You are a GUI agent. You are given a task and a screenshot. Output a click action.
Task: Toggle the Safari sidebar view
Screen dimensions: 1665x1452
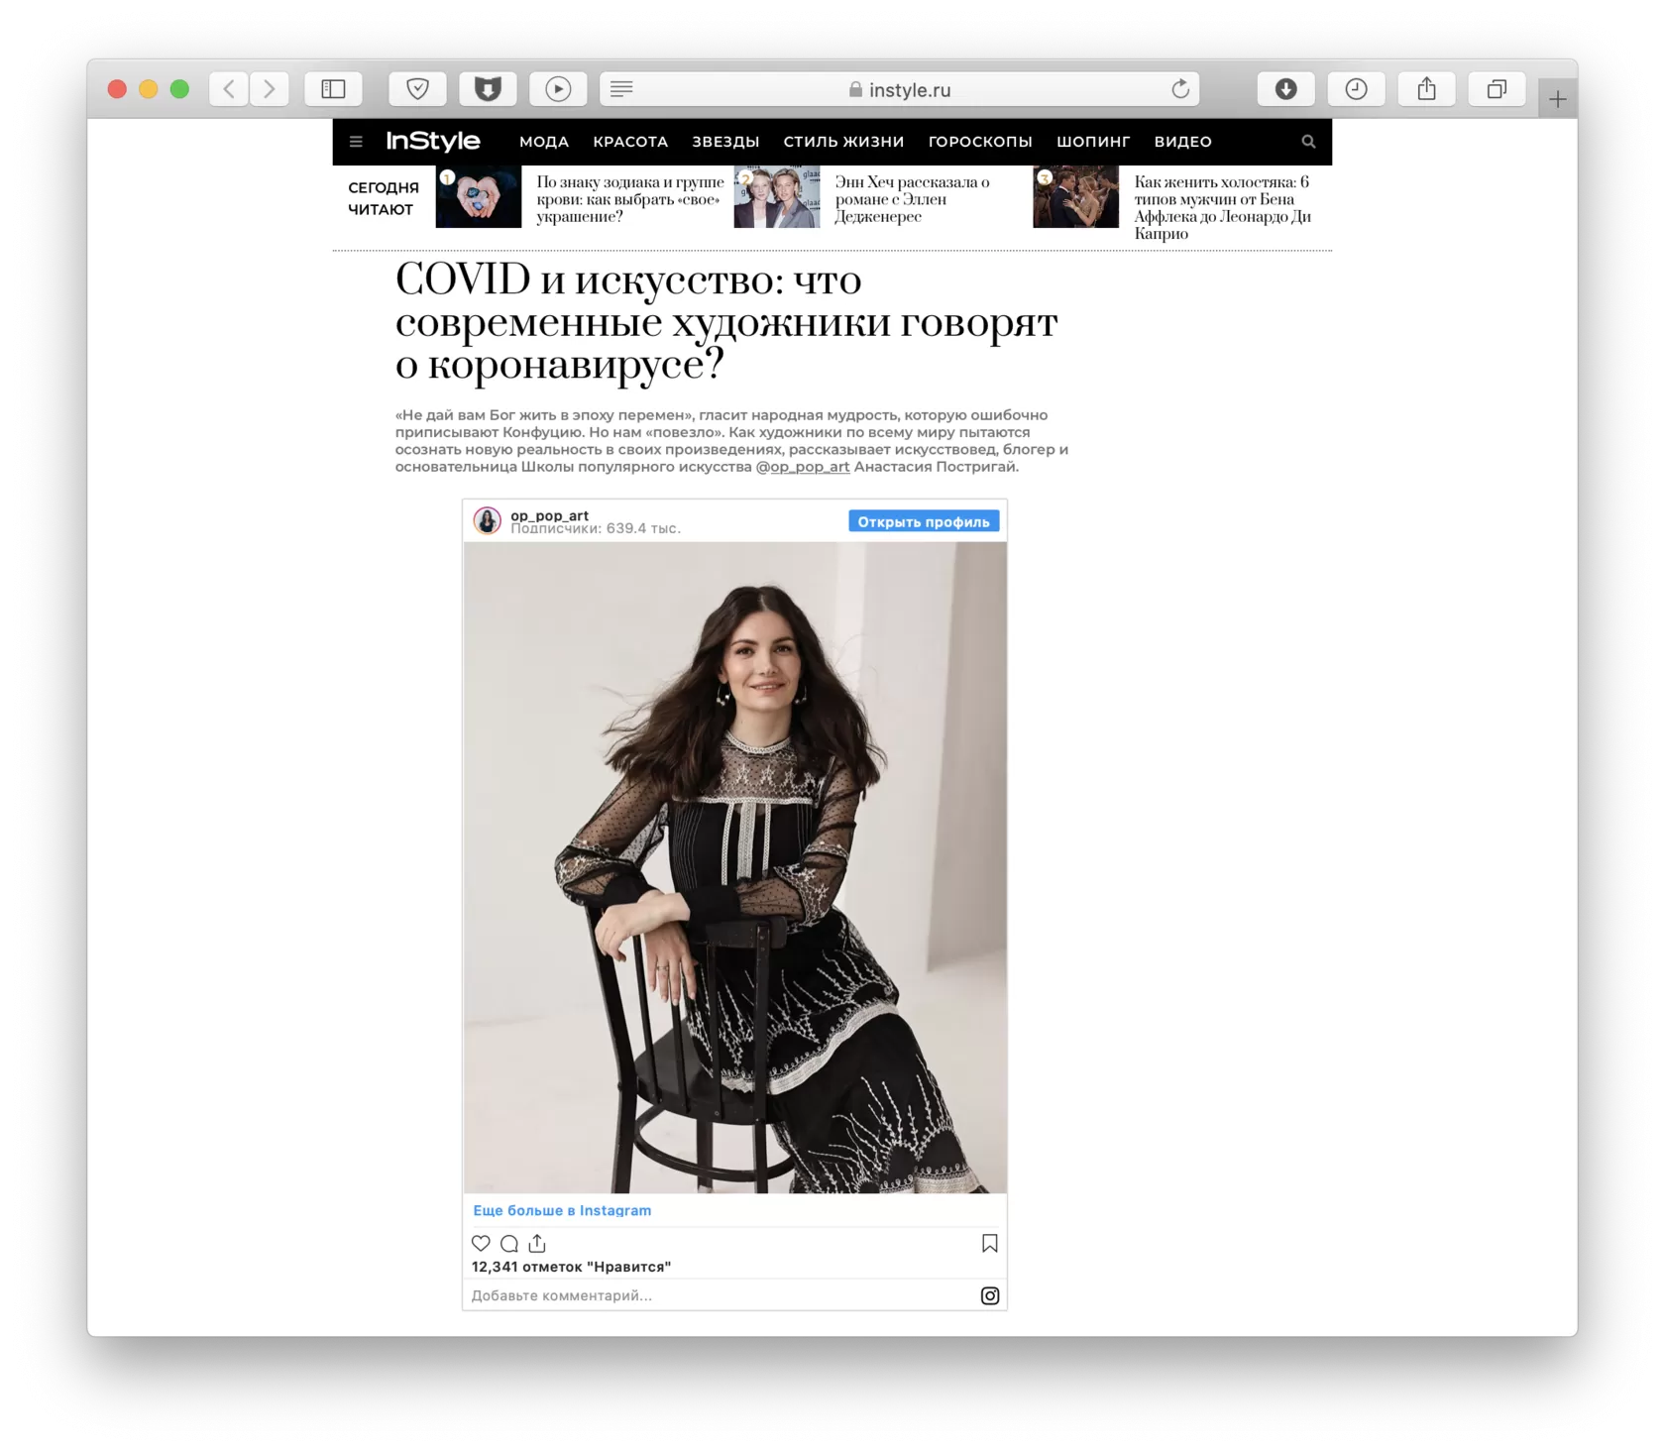(x=334, y=89)
